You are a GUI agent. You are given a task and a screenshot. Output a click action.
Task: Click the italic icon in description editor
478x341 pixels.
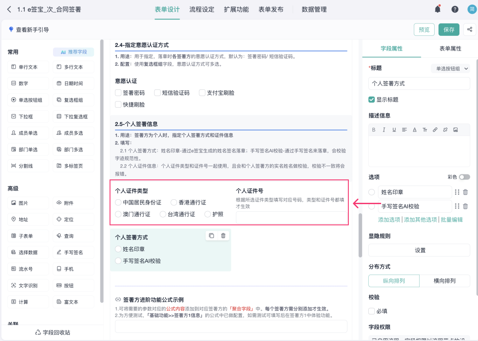384,130
